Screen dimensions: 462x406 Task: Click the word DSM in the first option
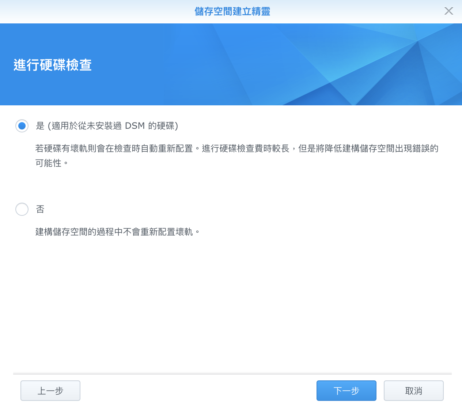(x=135, y=126)
